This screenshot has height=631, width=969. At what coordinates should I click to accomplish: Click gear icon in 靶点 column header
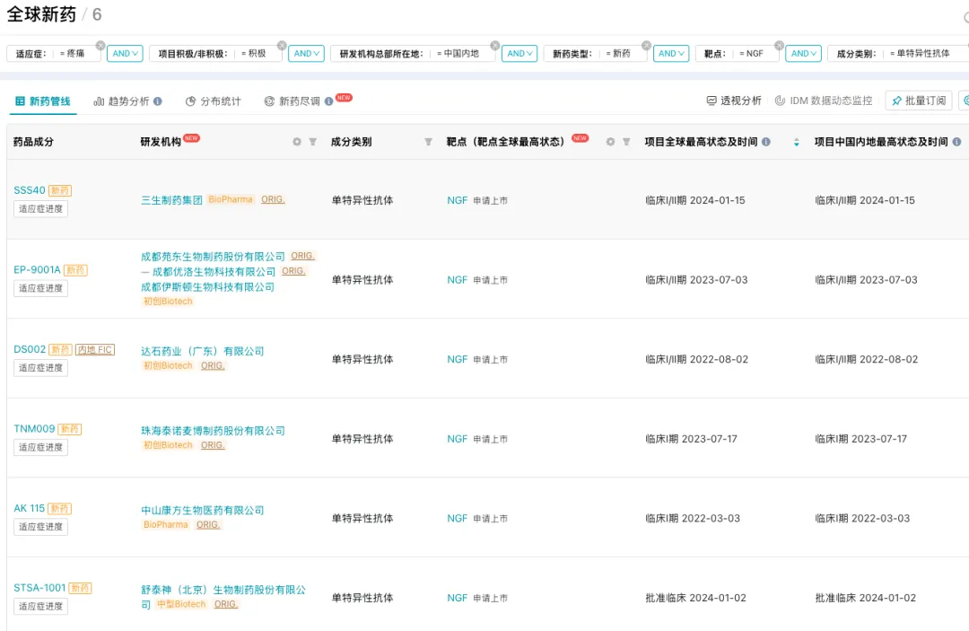coord(610,142)
